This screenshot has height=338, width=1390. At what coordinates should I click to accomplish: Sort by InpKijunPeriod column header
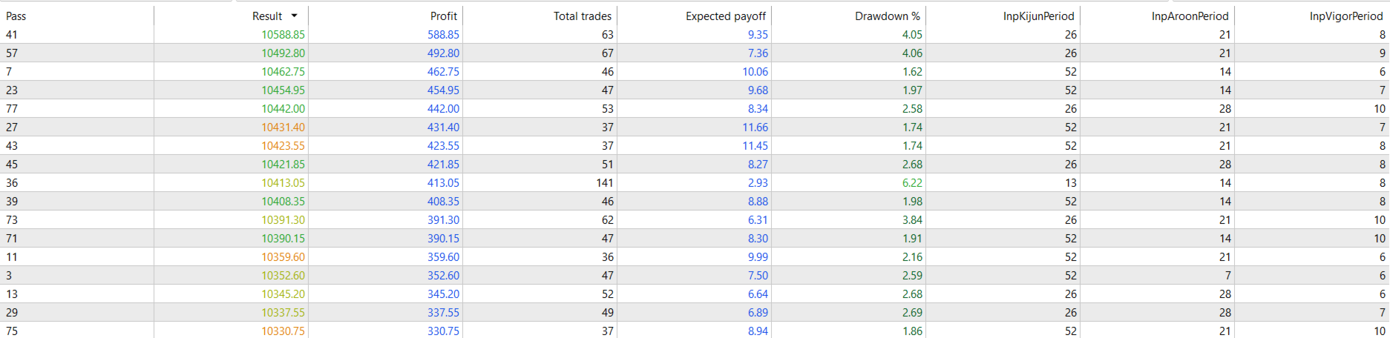1038,16
